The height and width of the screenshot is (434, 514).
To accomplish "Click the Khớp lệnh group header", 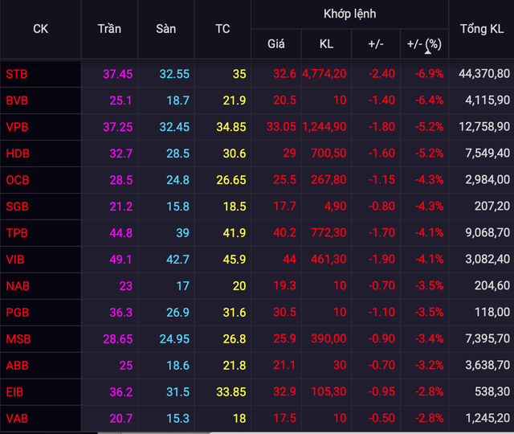I will [349, 14].
